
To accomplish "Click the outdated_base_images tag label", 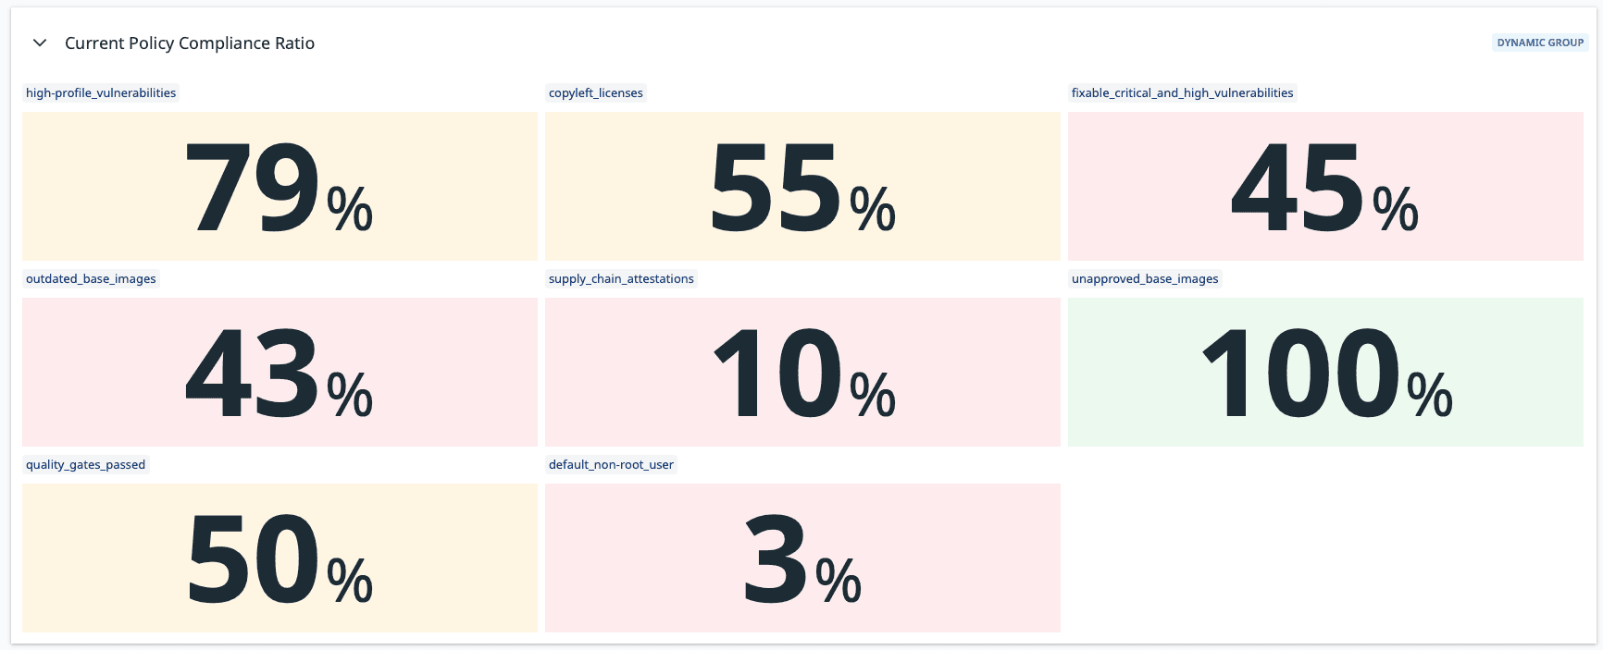I will [x=91, y=279].
